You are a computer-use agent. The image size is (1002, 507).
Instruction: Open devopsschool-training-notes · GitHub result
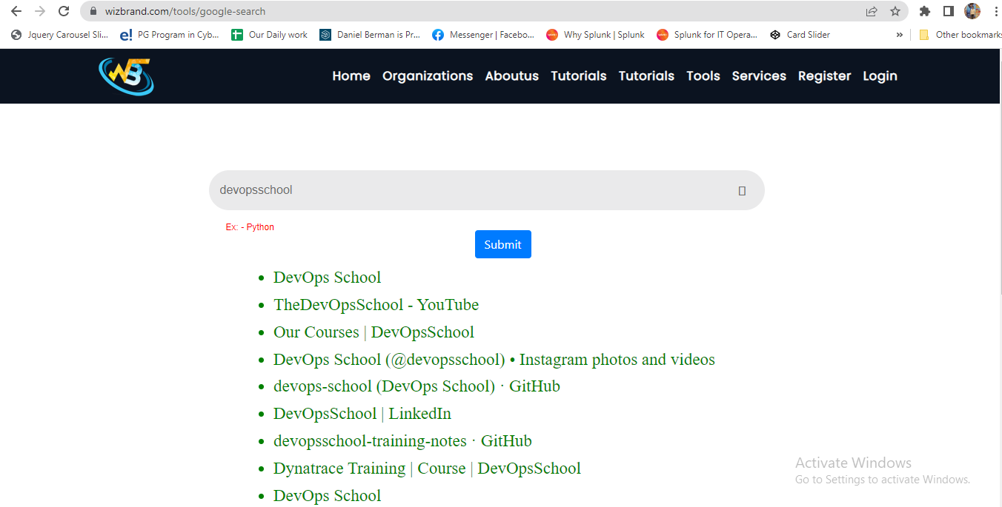(402, 440)
